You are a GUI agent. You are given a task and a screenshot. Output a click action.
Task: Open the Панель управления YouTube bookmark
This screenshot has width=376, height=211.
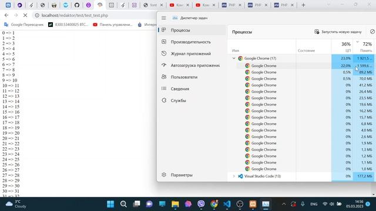[x=113, y=25]
